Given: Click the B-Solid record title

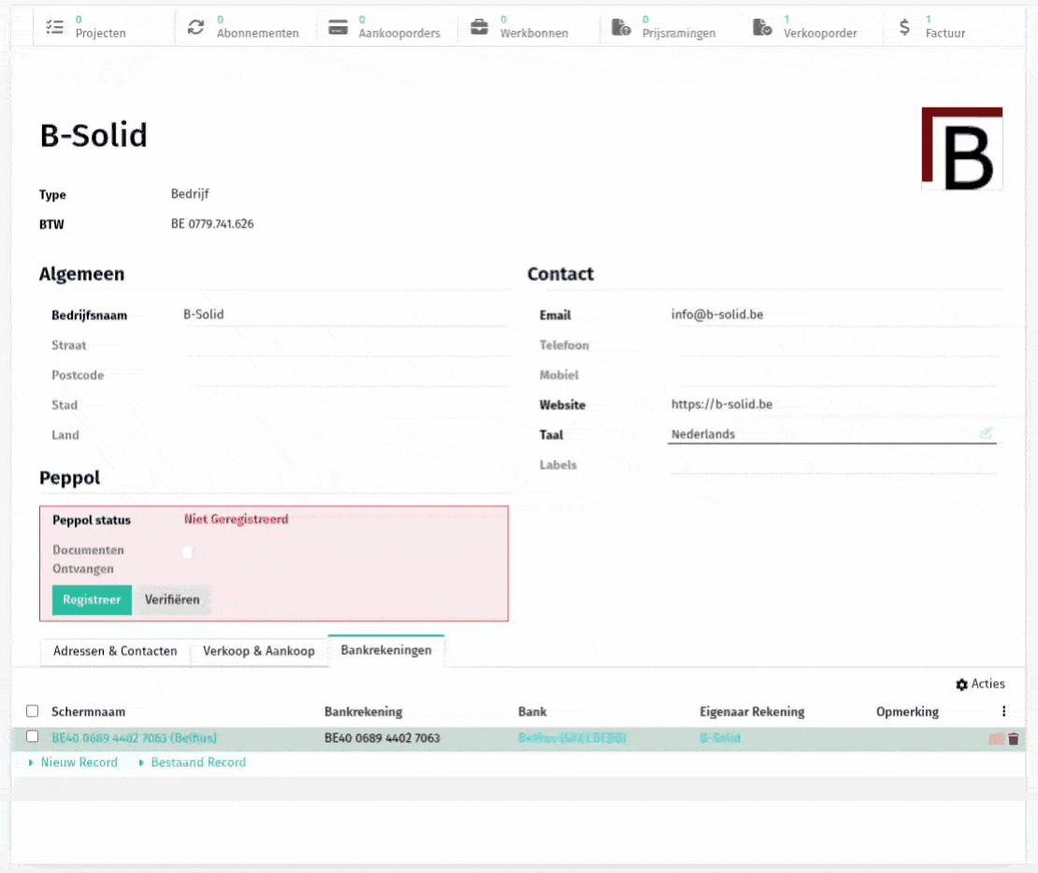Looking at the screenshot, I should [94, 135].
